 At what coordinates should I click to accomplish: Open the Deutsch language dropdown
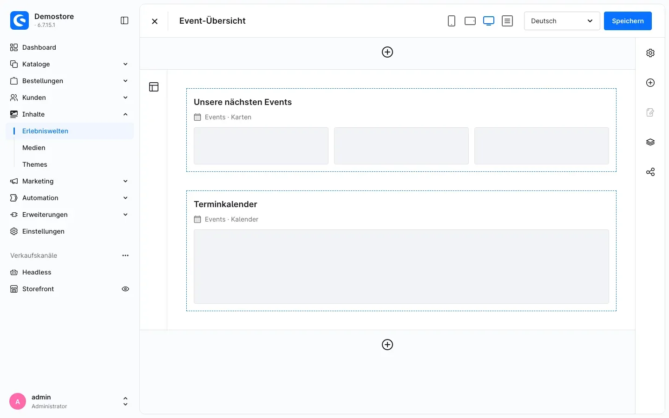[562, 21]
